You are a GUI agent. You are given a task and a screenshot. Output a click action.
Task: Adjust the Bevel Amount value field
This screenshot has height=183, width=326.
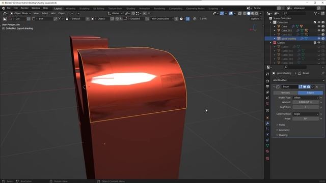point(306,102)
